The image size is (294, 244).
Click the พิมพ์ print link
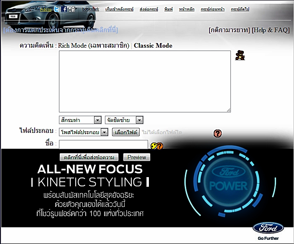169,9
